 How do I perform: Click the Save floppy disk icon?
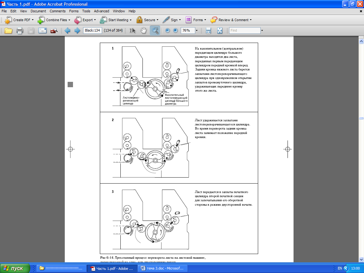(x=31, y=30)
